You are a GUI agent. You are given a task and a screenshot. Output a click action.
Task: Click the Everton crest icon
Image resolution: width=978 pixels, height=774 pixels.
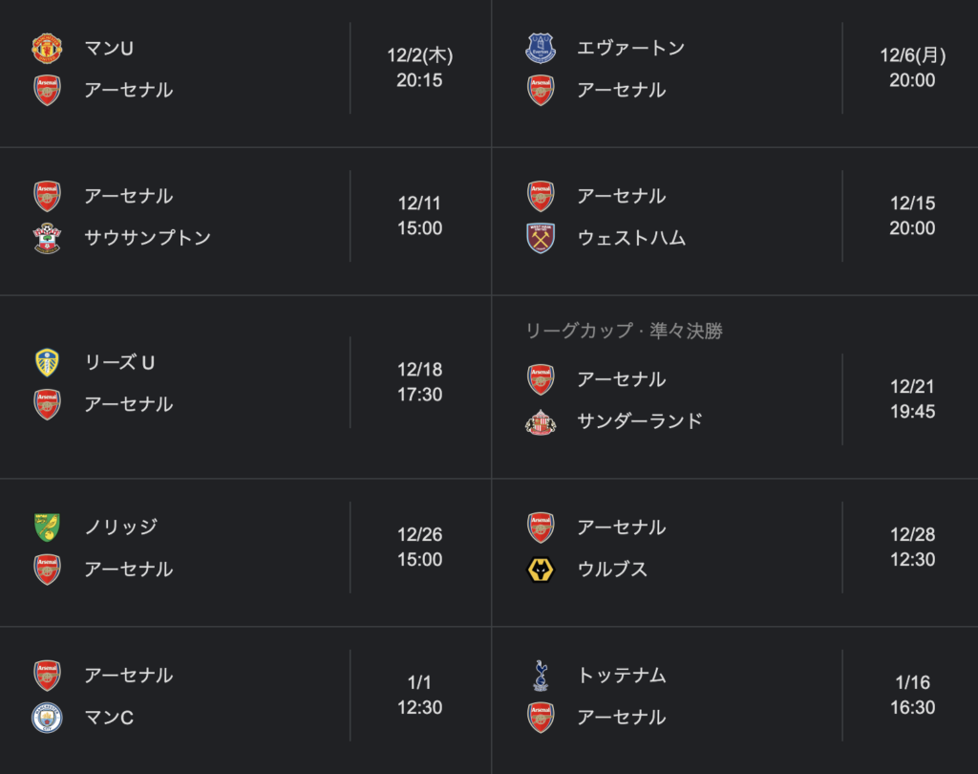tap(541, 48)
